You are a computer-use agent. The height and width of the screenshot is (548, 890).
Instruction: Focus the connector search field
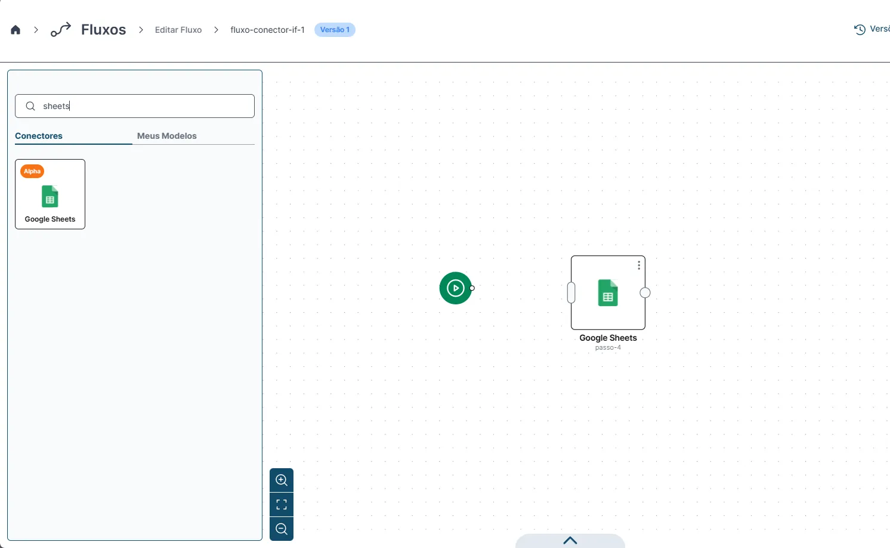[x=135, y=106]
